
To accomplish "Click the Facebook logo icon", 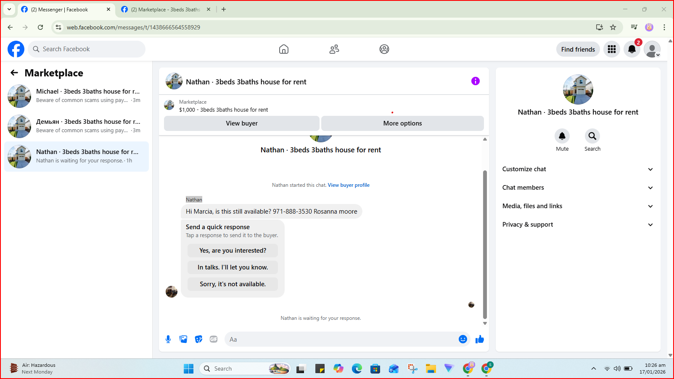I will 16,49.
